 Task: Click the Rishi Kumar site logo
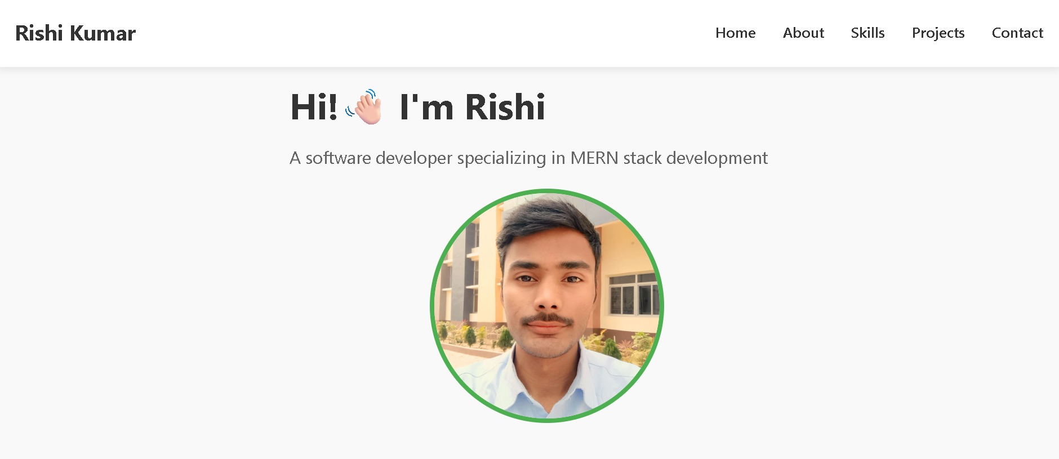point(75,33)
